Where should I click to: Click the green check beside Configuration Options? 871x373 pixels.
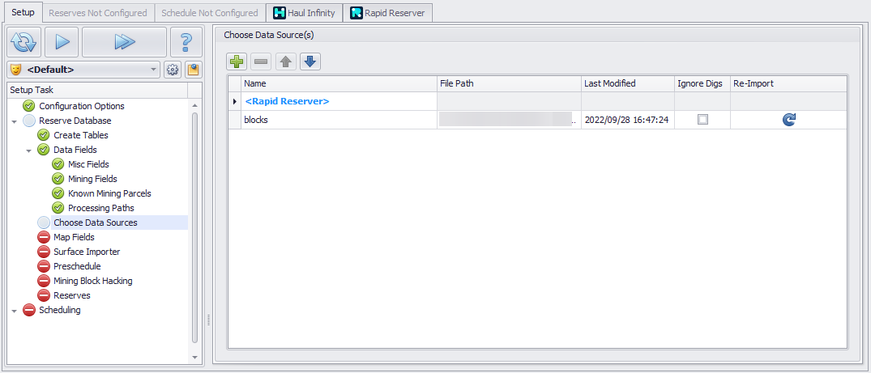pyautogui.click(x=29, y=106)
